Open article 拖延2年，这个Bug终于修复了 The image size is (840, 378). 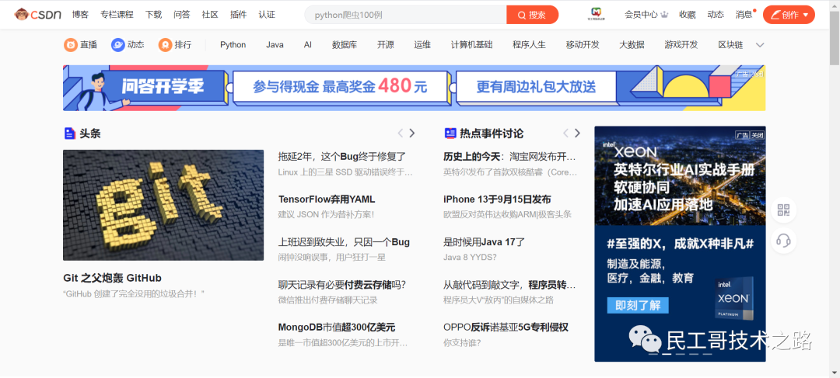341,158
